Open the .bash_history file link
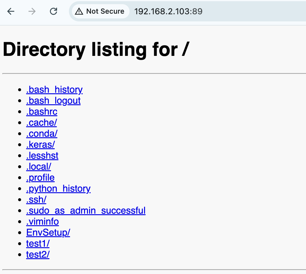Image resolution: width=306 pixels, height=274 pixels. point(54,90)
